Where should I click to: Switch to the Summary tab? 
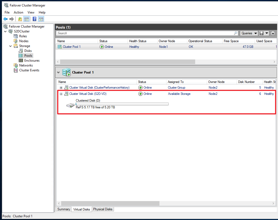[64, 209]
